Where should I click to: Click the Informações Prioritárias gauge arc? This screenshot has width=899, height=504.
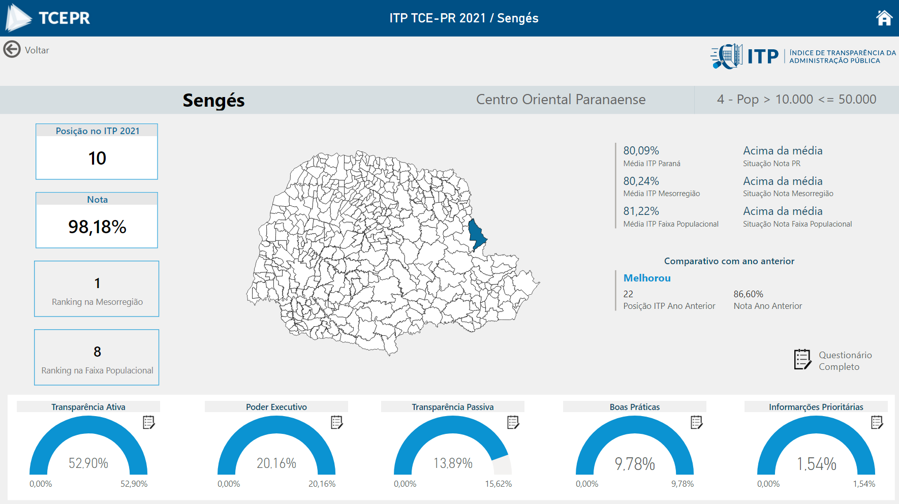coord(816,425)
